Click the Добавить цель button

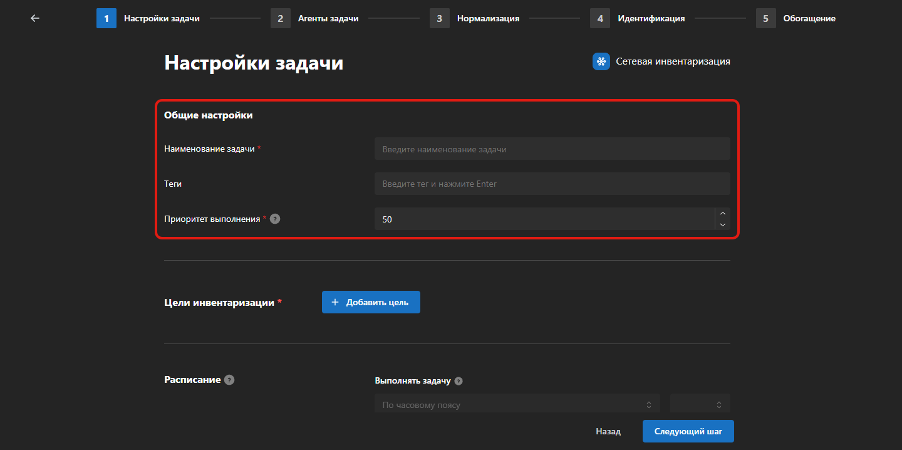click(x=371, y=302)
